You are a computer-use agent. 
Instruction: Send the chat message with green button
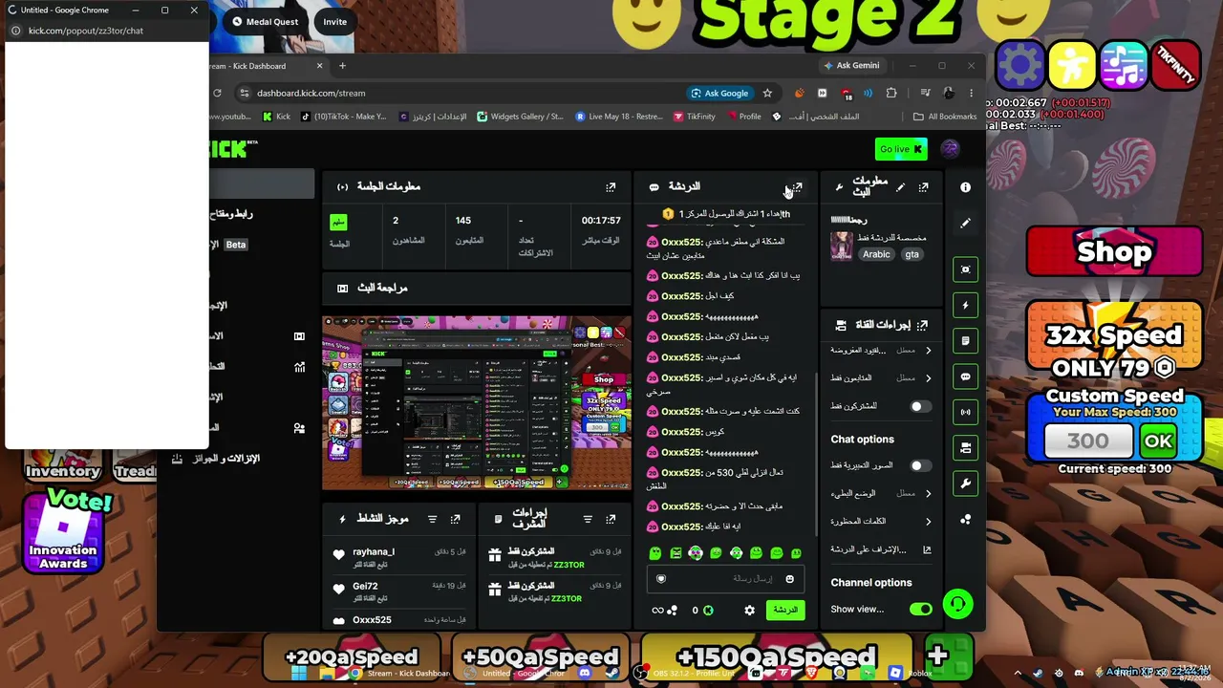click(x=785, y=610)
